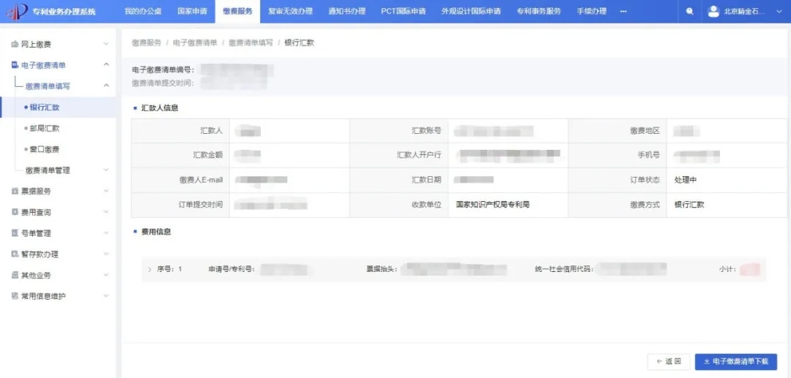Click the 号单管理 sidebar icon
Screen dimensions: 791x378
pyautogui.click(x=15, y=233)
